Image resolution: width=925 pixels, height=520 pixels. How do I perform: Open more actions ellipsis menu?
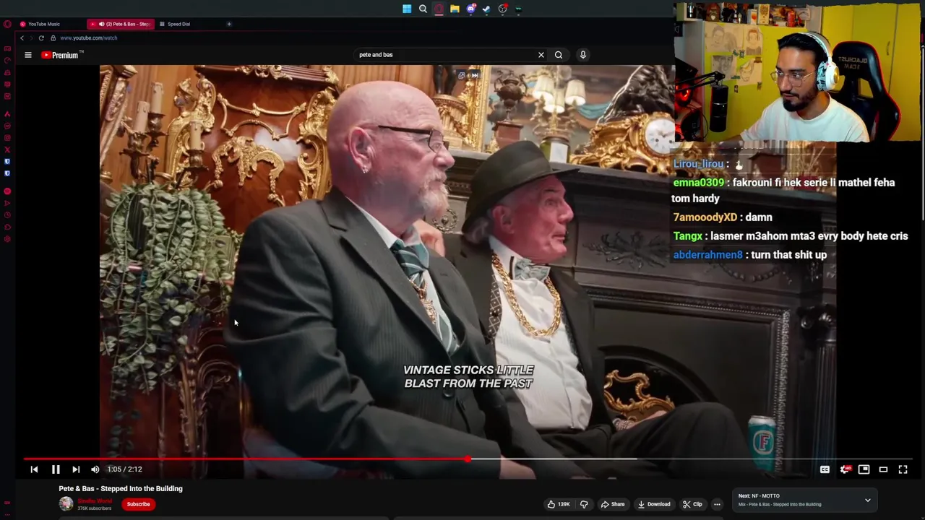717,504
